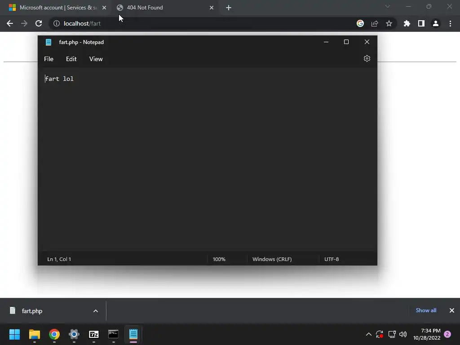This screenshot has width=460, height=345.
Task: Open 7-Zip from taskbar
Action: (x=93, y=334)
